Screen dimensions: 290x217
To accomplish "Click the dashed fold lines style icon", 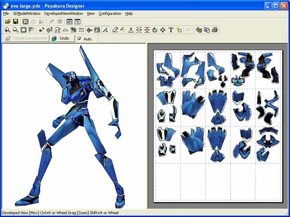I will click(x=81, y=30).
